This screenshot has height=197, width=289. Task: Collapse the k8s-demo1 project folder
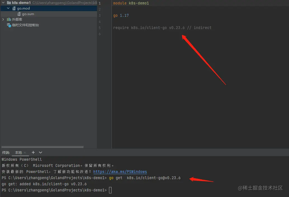[3, 3]
